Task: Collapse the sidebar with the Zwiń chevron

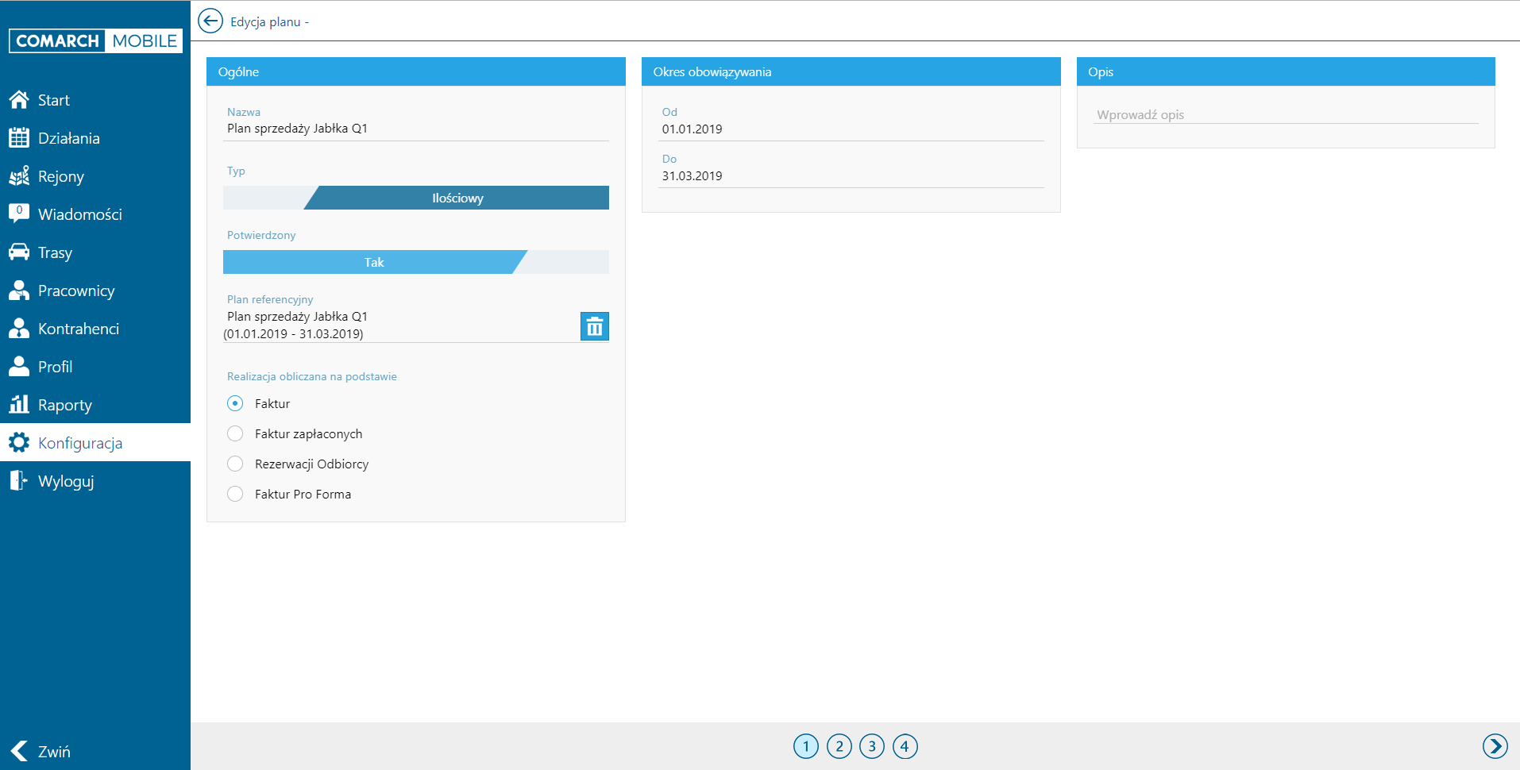Action: click(19, 751)
